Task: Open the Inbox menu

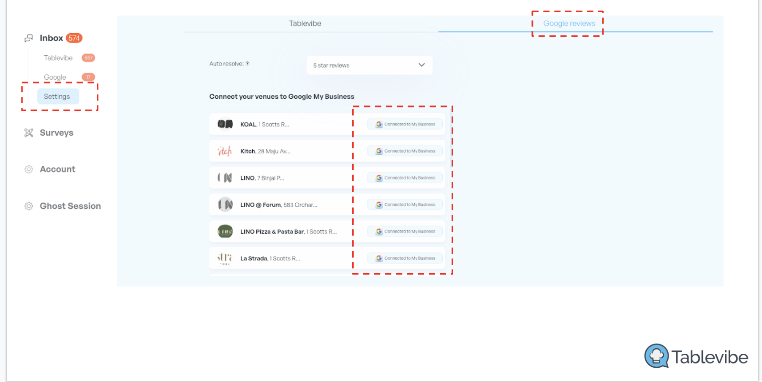Action: tap(51, 38)
